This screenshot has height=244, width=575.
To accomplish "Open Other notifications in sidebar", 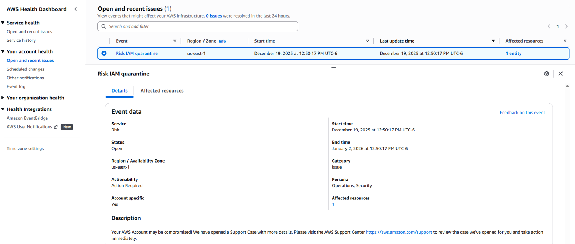I will [x=25, y=78].
